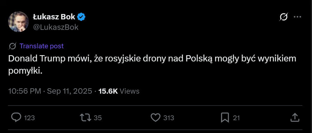Click the bookmark count 21
The height and width of the screenshot is (133, 312).
coord(236,118)
